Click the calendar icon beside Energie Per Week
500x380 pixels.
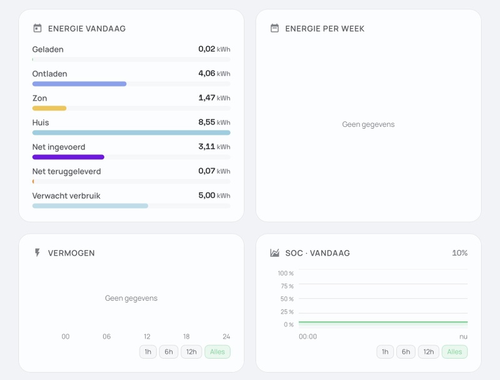274,28
